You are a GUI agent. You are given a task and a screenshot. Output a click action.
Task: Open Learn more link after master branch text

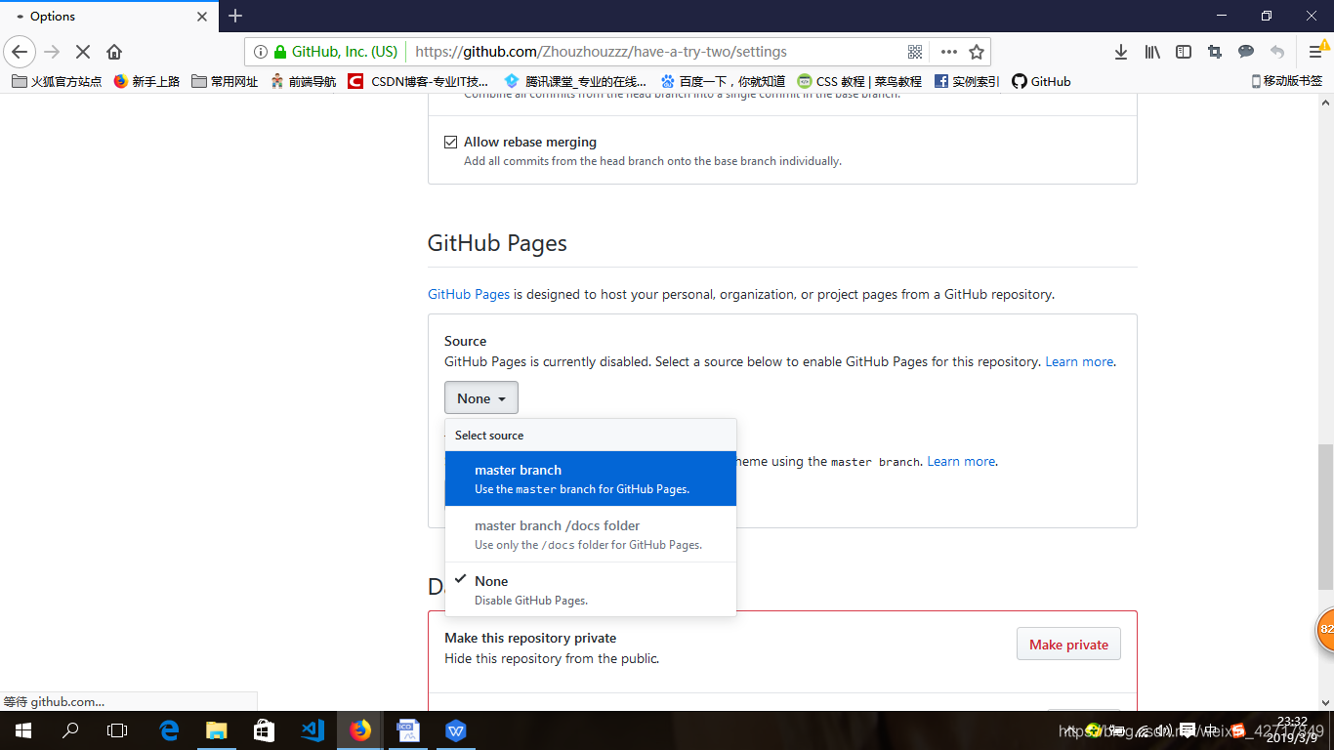click(961, 461)
